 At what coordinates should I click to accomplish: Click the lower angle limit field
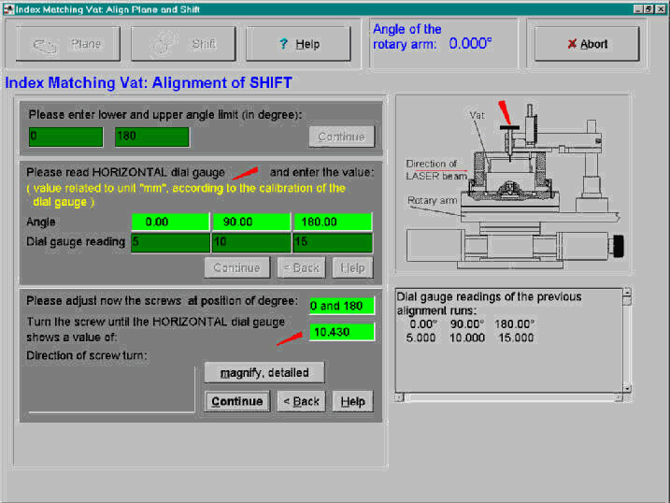65,137
